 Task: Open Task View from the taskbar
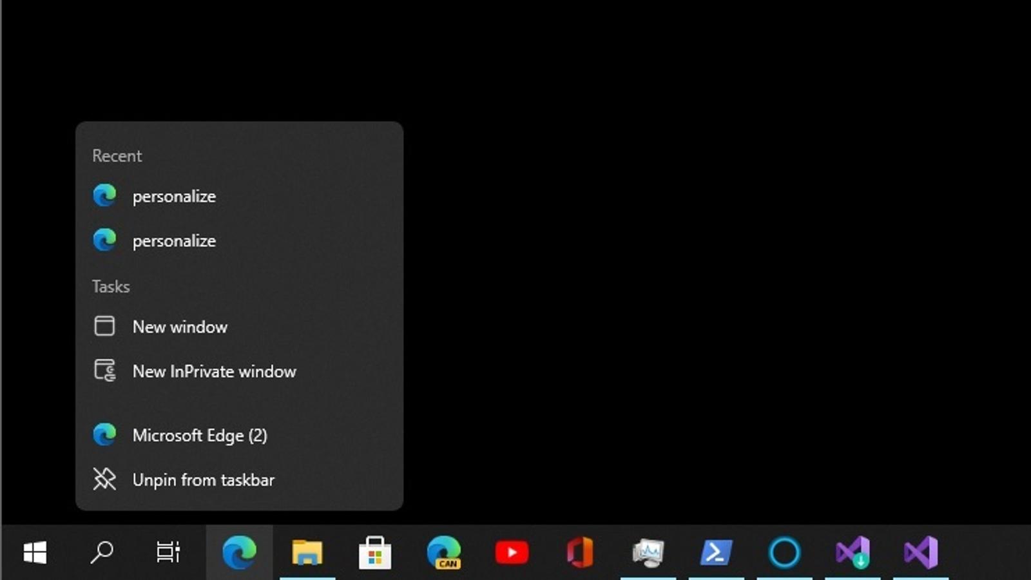pos(168,552)
